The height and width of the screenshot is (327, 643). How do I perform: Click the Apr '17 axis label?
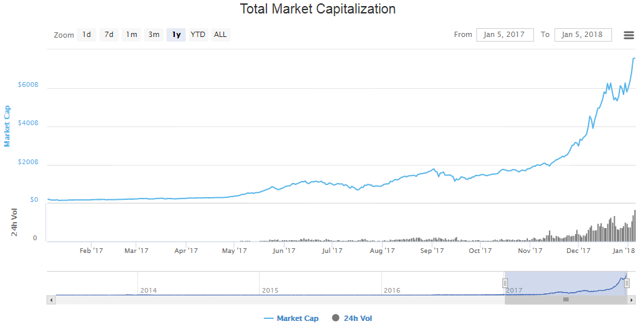(x=186, y=251)
